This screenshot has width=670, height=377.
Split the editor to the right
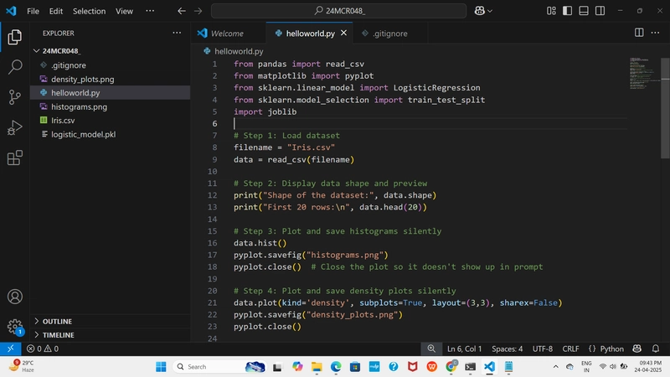[x=639, y=33]
